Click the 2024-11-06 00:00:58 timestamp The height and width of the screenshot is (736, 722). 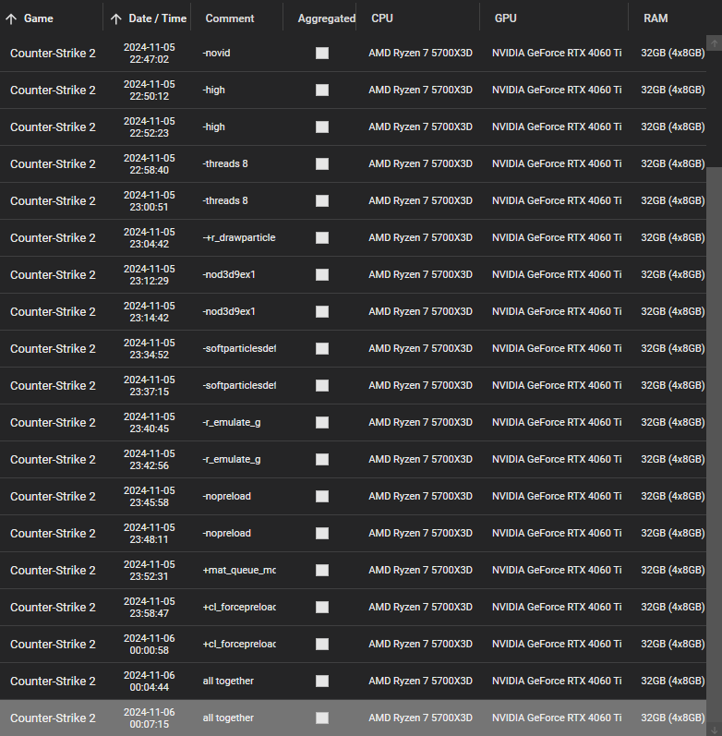[x=150, y=644]
